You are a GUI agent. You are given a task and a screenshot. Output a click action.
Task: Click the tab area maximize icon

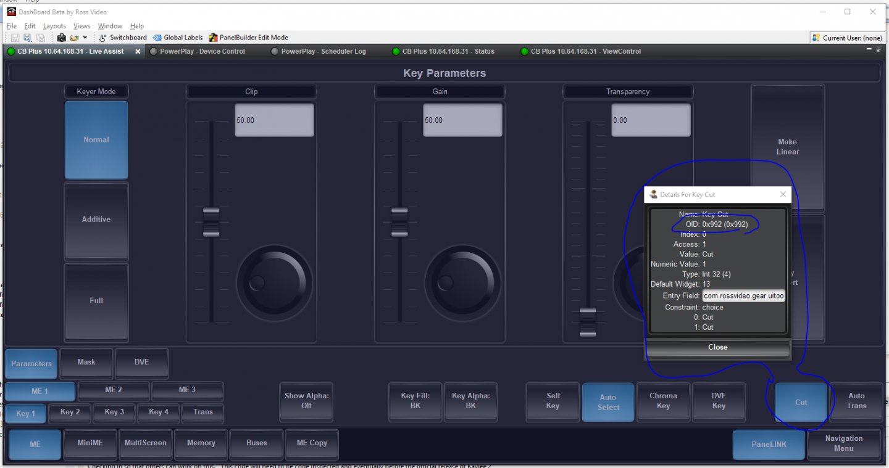(x=879, y=49)
